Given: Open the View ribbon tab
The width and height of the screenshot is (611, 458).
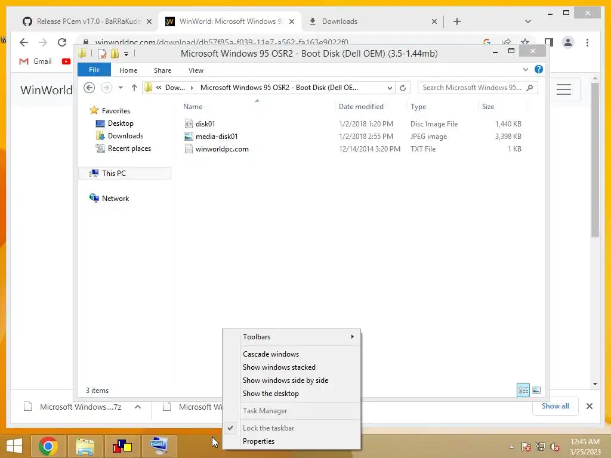Looking at the screenshot, I should point(196,70).
